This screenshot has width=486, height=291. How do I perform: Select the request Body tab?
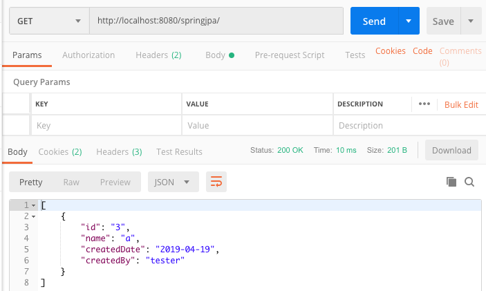(x=220, y=55)
